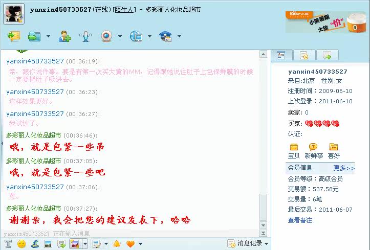Open the font formatting T icon

coord(8,244)
